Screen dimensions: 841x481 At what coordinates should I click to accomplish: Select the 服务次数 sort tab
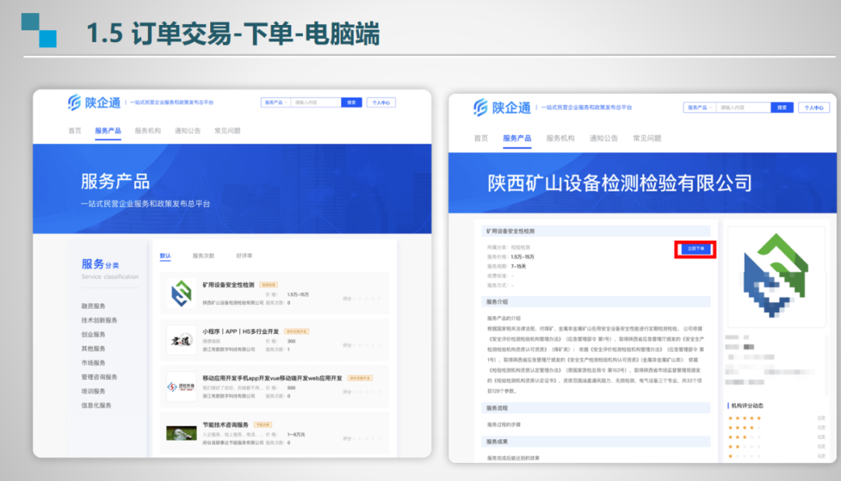click(x=203, y=256)
